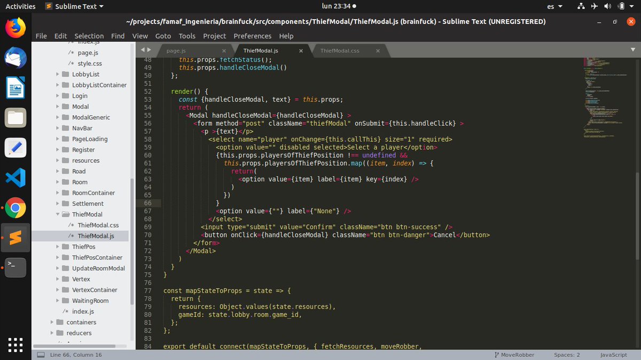Focus Sublime Text dock icon
This screenshot has height=360, width=641.
[15, 237]
